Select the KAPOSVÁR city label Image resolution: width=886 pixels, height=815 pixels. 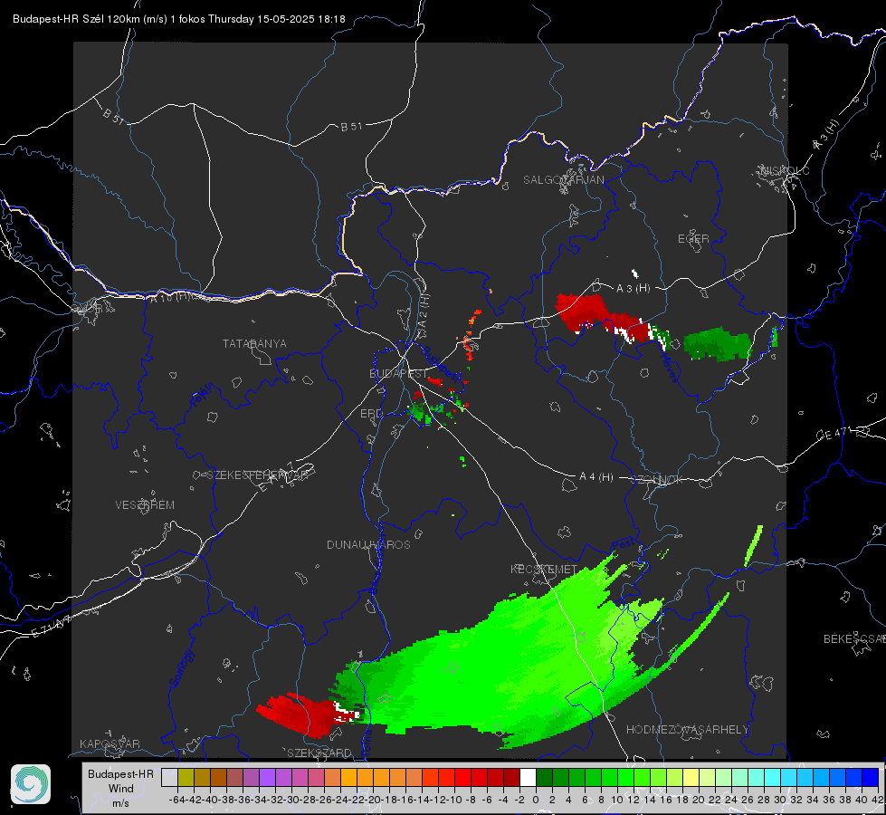[110, 743]
